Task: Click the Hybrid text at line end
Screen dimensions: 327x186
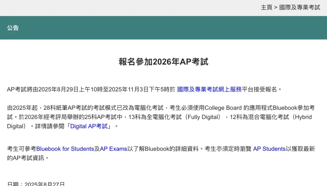Action: [304, 117]
